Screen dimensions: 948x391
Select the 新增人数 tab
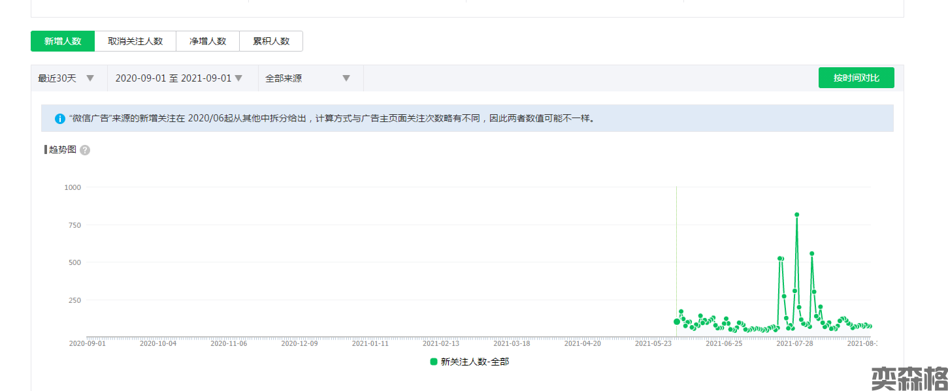(63, 41)
